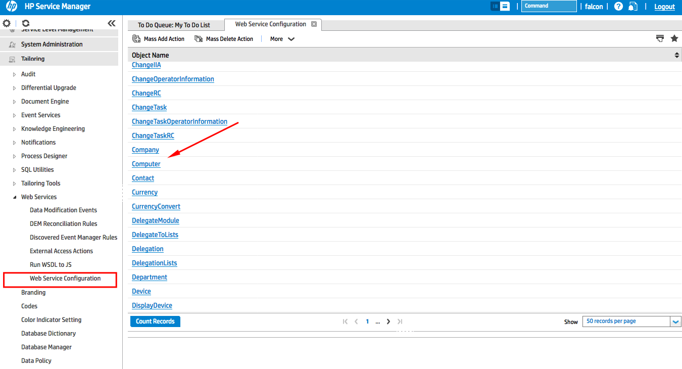Open the More actions dropdown
Screen dimensions: 682x369
point(281,38)
